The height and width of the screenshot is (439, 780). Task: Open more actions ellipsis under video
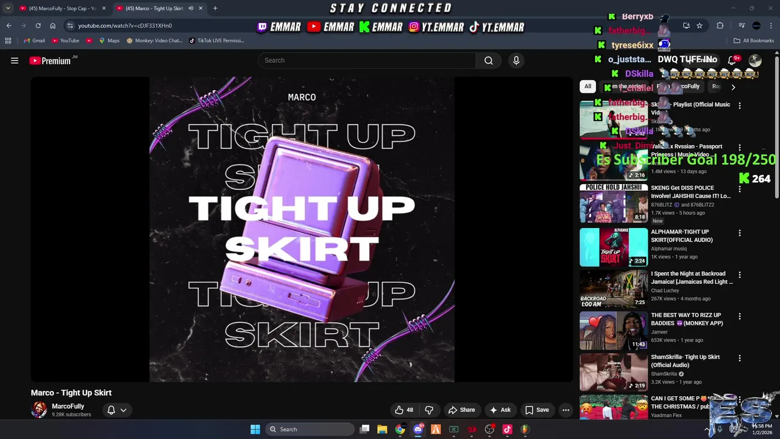point(565,410)
